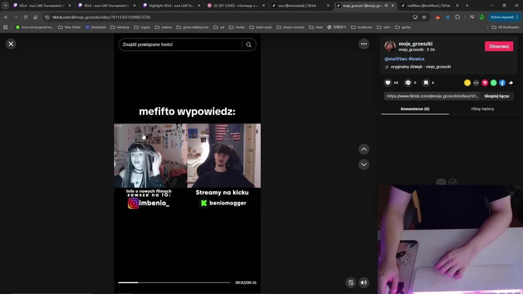The image size is (523, 294).
Task: Click the address bar URL
Action: click(x=101, y=17)
